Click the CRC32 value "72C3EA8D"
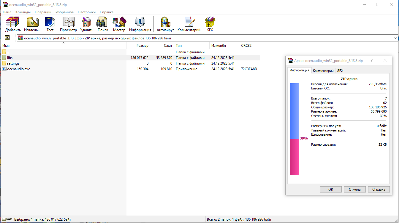The width and height of the screenshot is (399, 223). (249, 69)
